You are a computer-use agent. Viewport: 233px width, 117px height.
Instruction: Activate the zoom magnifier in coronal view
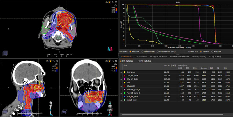pos(113,61)
